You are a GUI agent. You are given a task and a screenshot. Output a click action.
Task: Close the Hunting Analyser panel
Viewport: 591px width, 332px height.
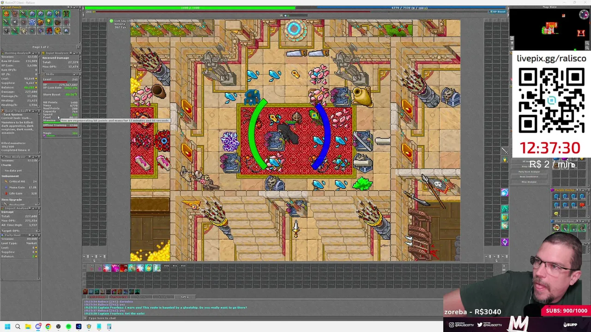point(39,53)
